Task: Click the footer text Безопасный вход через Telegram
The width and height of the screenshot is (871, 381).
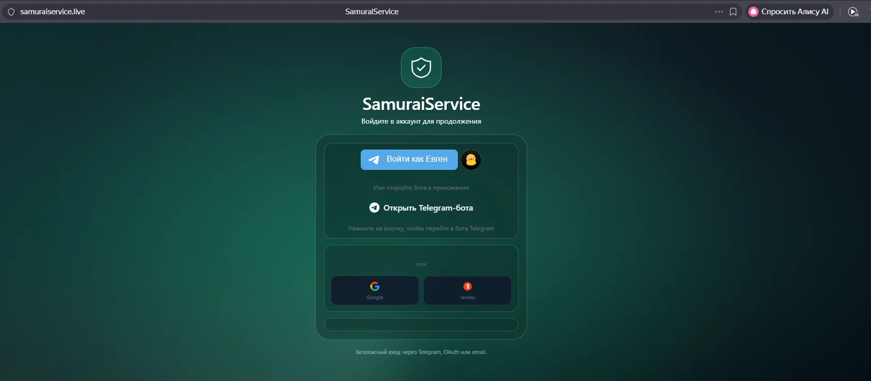Action: [421, 352]
